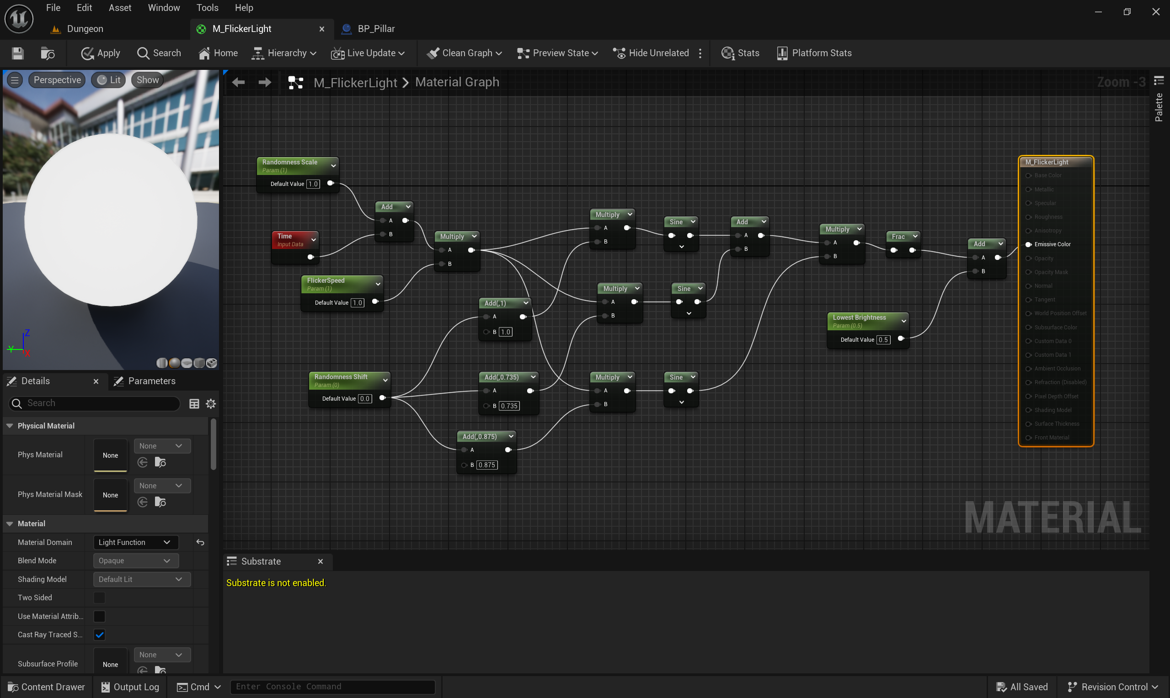Click the Save asset icon
This screenshot has width=1170, height=698.
tap(17, 53)
